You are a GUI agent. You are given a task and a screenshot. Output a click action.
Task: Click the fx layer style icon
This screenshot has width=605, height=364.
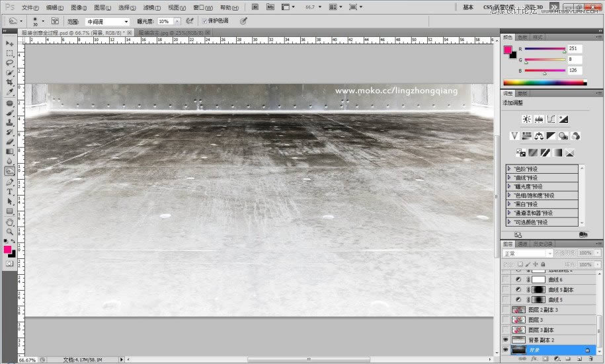click(534, 359)
